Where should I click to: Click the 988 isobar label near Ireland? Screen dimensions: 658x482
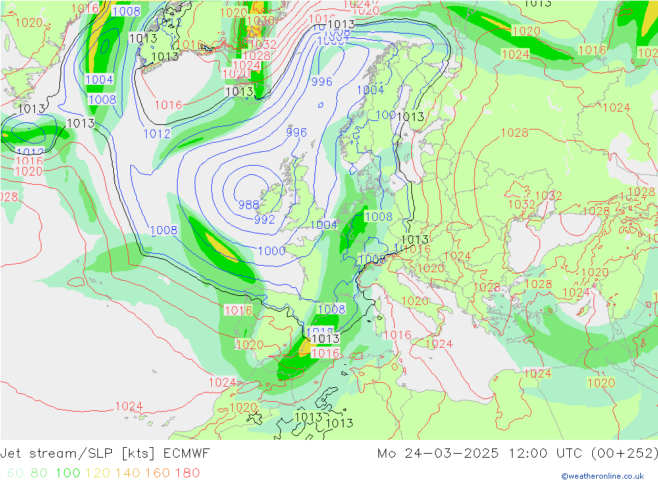[x=249, y=205]
